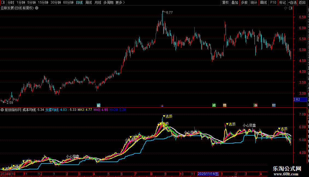Add stock via +自选 button

coord(292,2)
